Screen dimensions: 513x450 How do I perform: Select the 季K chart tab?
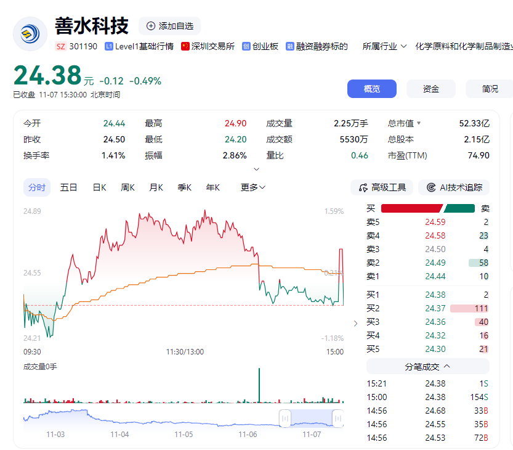(185, 187)
